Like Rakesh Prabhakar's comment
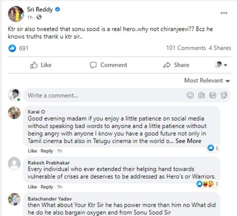 pyautogui.click(x=32, y=187)
